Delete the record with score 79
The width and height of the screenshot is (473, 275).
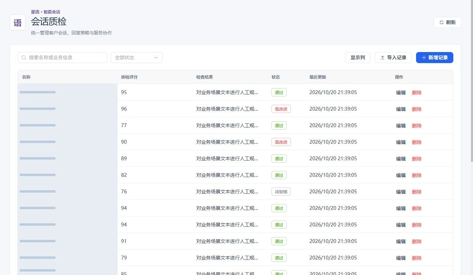417,258
